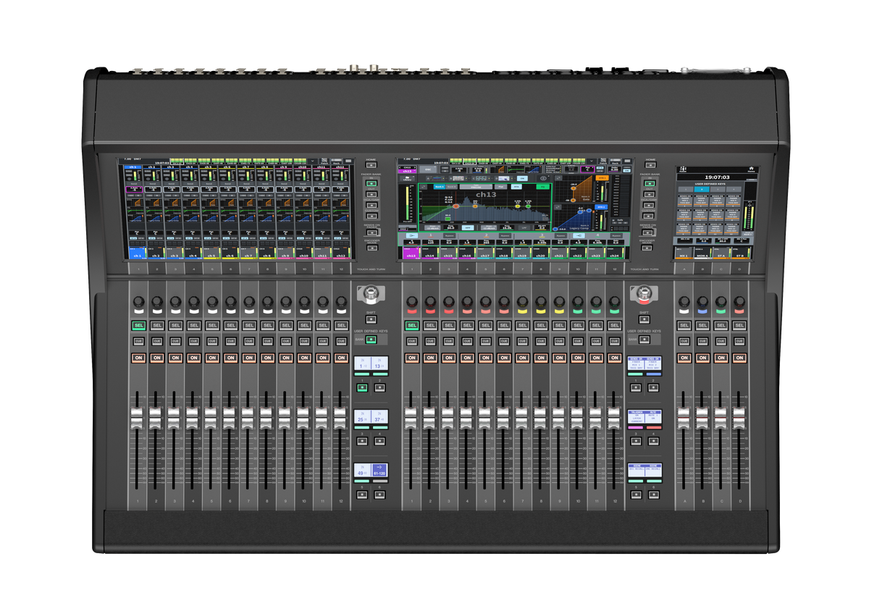The image size is (869, 614).
Task: Select user defined keys tab 1 on utility screen
Action: pos(686,189)
